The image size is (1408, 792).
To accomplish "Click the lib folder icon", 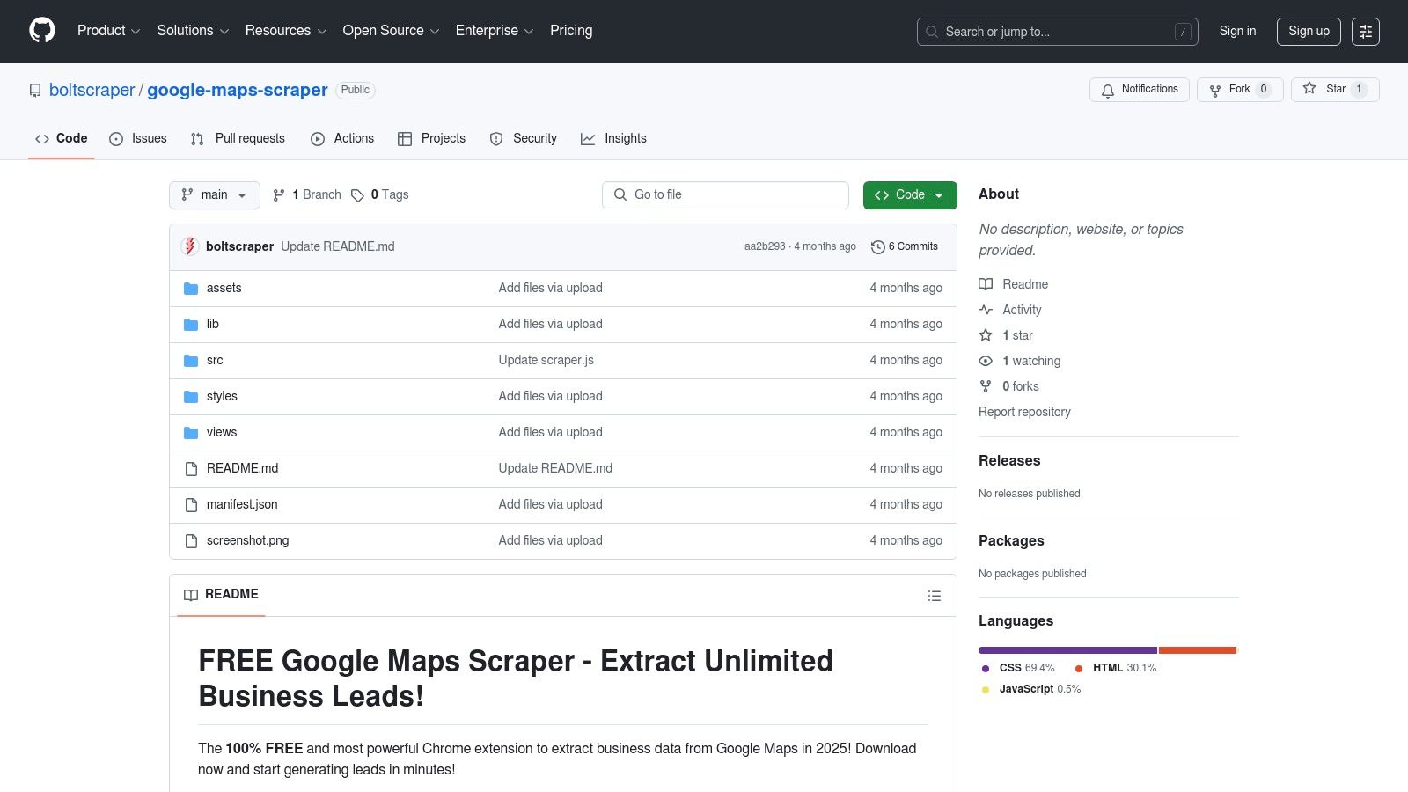I will click(x=191, y=325).
